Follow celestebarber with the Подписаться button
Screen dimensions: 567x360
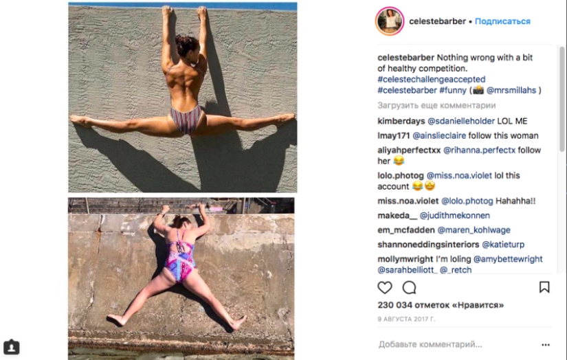[502, 21]
